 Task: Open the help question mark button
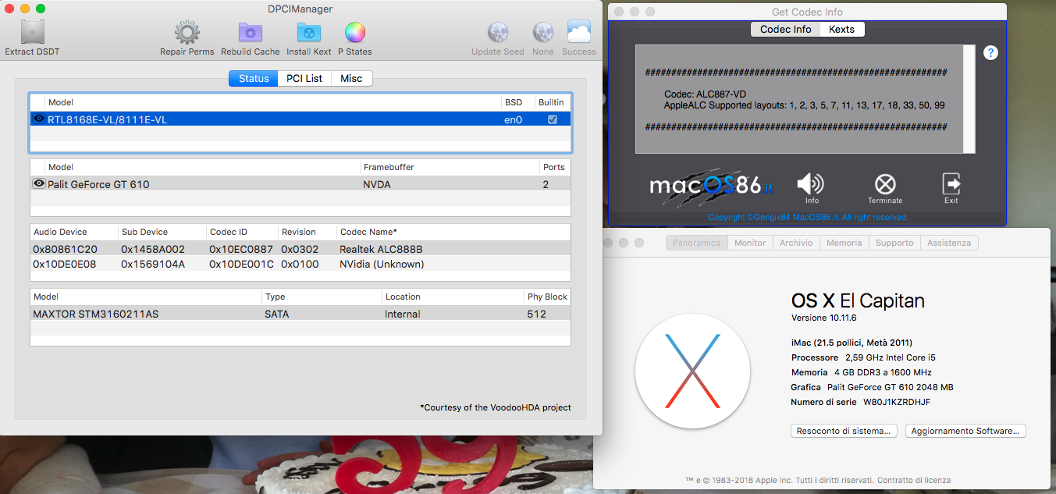click(x=990, y=53)
